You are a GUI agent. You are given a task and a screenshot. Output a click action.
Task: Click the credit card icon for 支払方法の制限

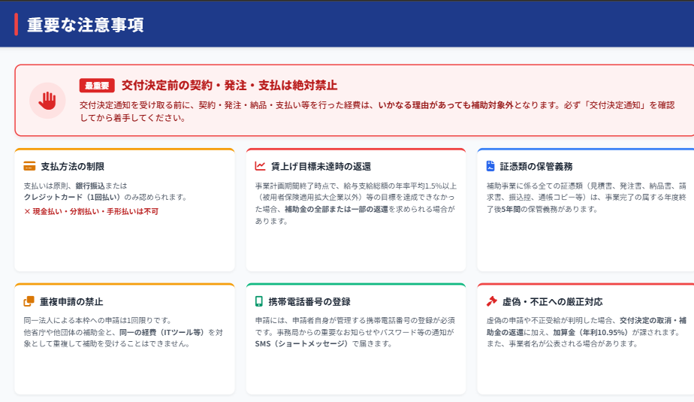pyautogui.click(x=29, y=166)
